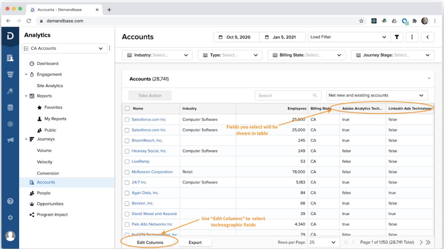Screen dimensions: 444x249
Task: Open the accounts building icon in sidebar
Action: point(10,58)
